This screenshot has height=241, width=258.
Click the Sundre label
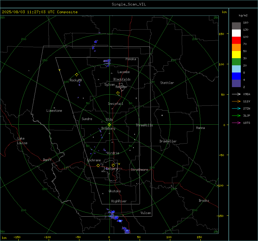(87, 119)
